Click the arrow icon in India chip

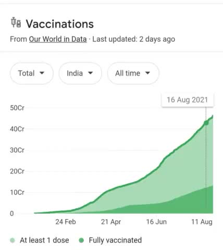(x=90, y=73)
